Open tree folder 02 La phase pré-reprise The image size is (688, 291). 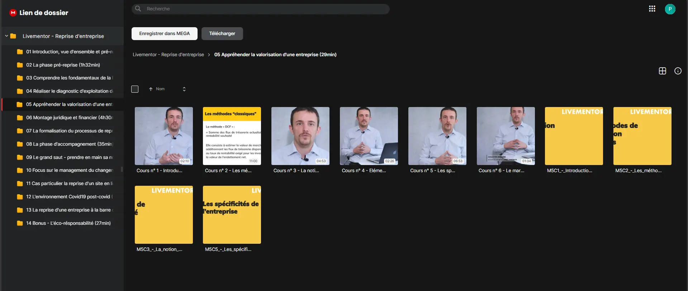point(63,65)
